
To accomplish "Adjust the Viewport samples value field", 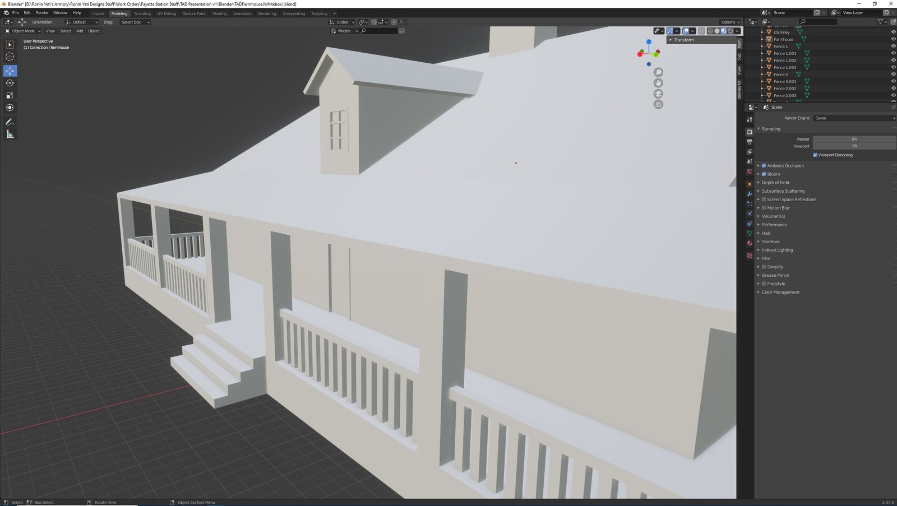I will pos(854,146).
